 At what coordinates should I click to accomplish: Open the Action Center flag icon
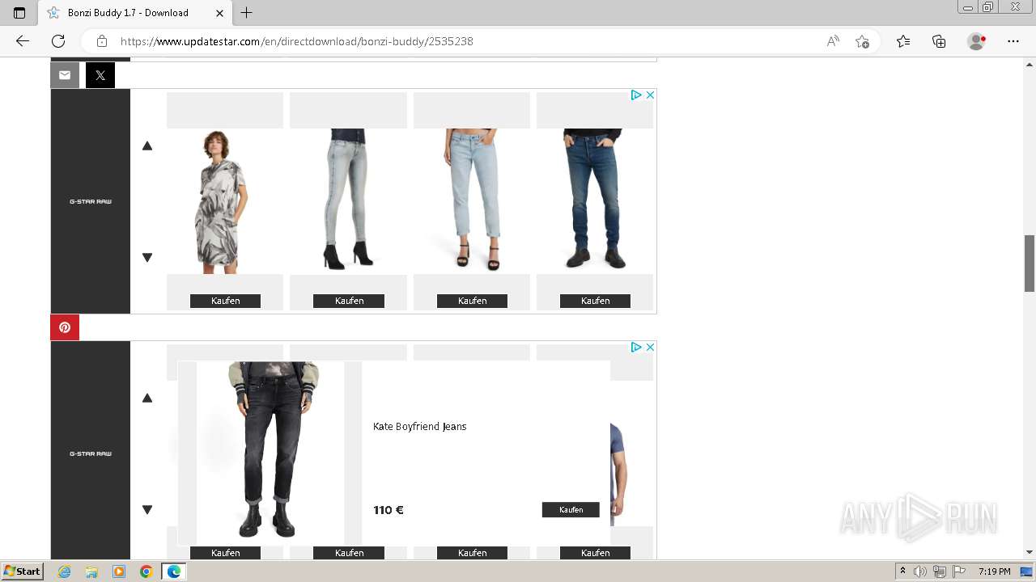click(959, 571)
